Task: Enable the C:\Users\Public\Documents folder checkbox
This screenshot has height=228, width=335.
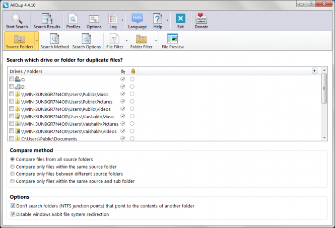Action: [x=12, y=138]
